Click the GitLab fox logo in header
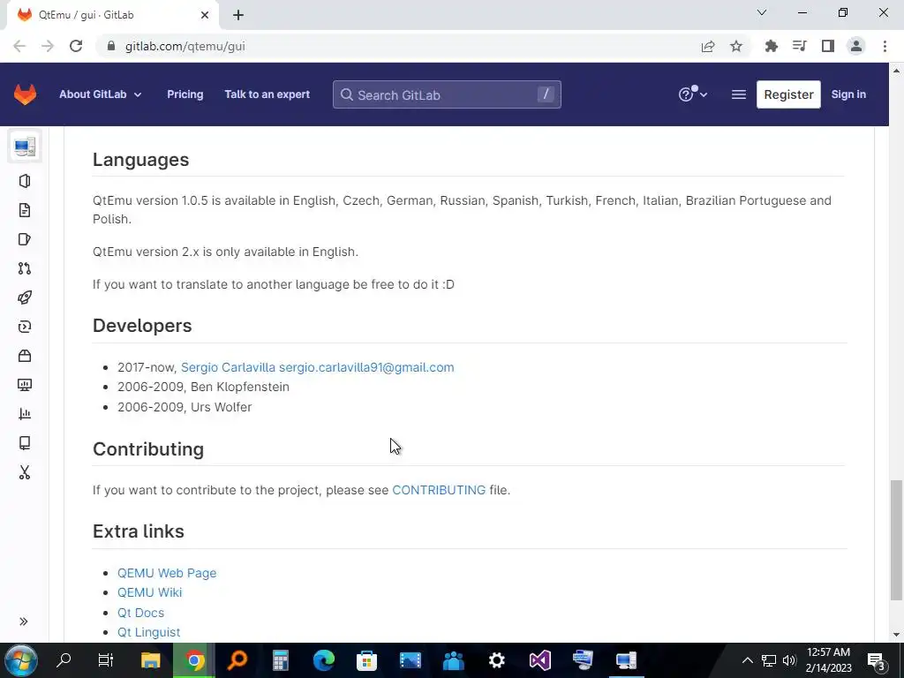 point(25,94)
